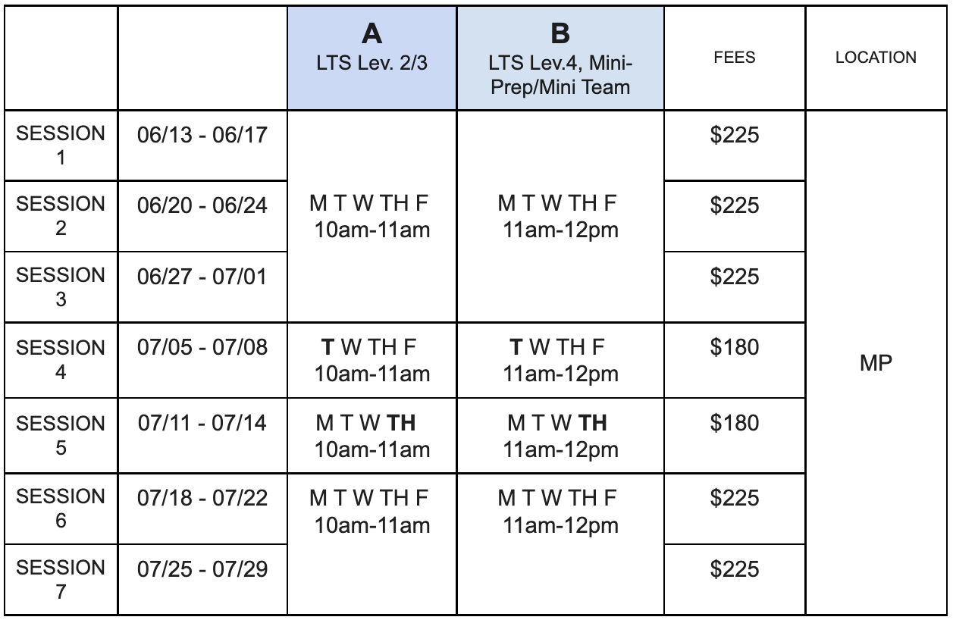Click the SESSION 1 row label

(x=61, y=146)
